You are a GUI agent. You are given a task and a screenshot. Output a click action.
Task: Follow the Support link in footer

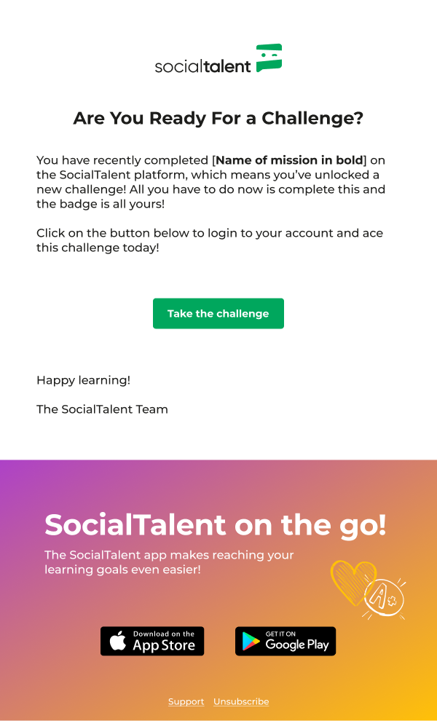click(186, 701)
